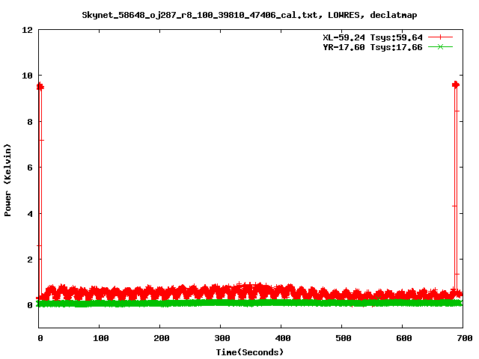Click the green cross legend line sample
Screen dimensions: 479x359
440,47
